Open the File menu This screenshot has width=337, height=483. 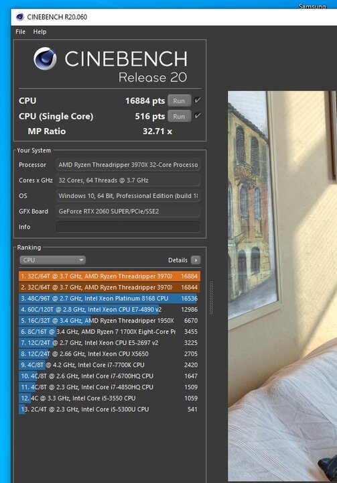pyautogui.click(x=20, y=32)
